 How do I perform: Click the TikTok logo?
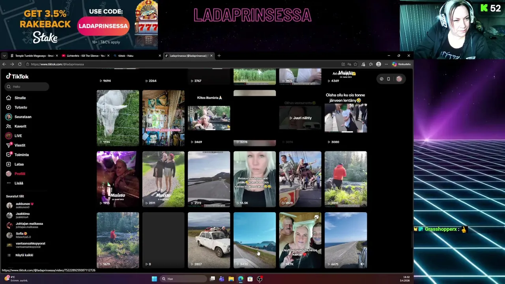(17, 77)
